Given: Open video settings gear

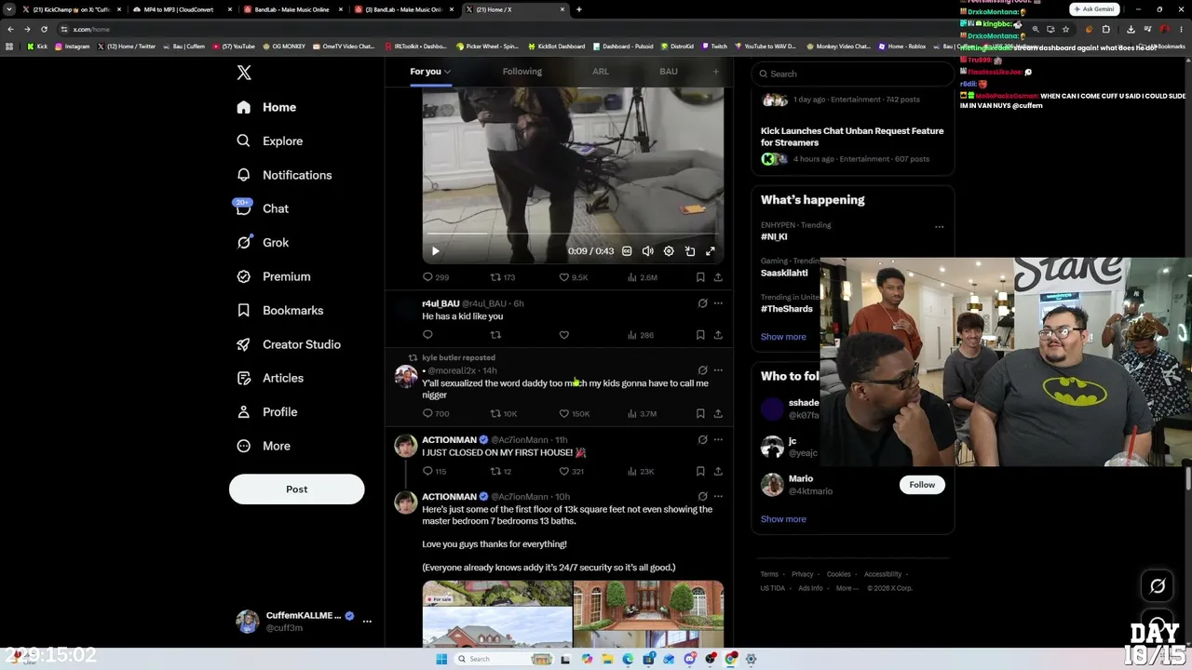Looking at the screenshot, I should click(669, 251).
